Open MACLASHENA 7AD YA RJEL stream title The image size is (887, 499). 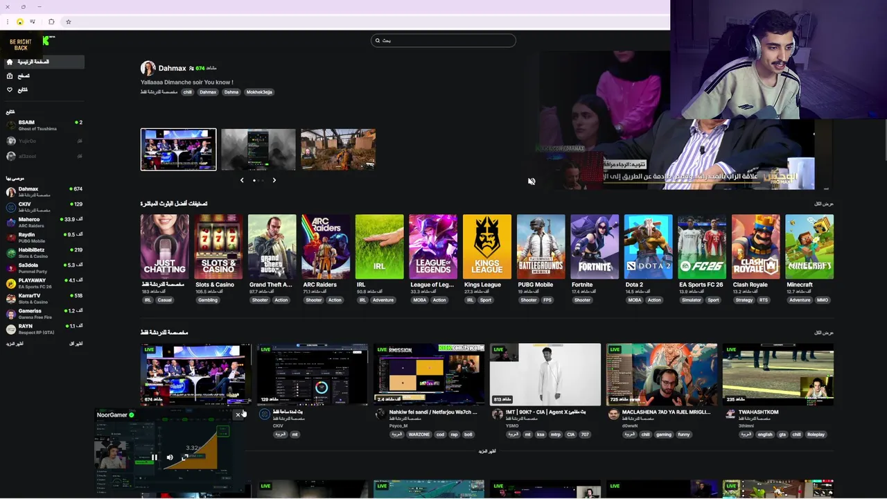pos(666,412)
